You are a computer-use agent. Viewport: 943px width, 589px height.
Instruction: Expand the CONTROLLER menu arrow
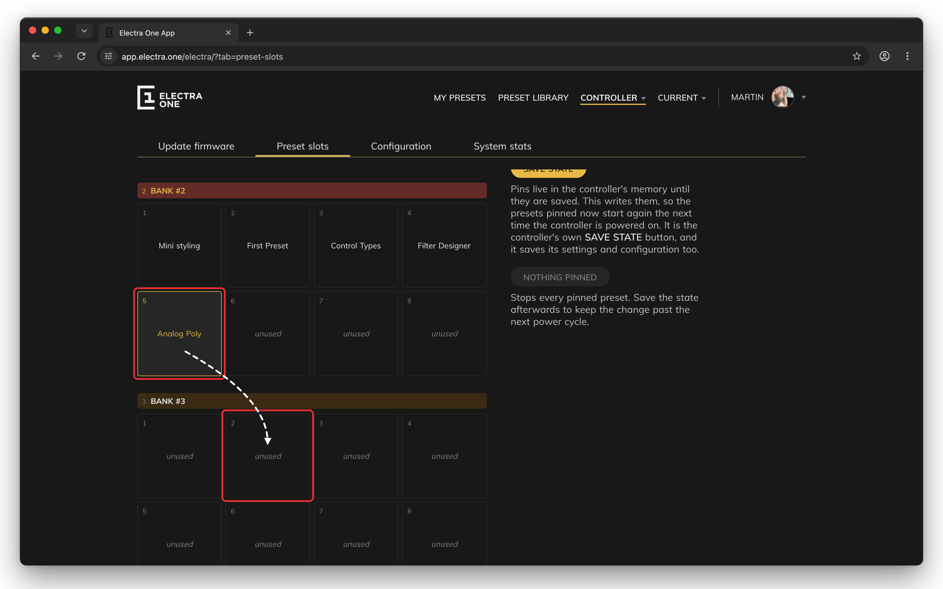(643, 98)
